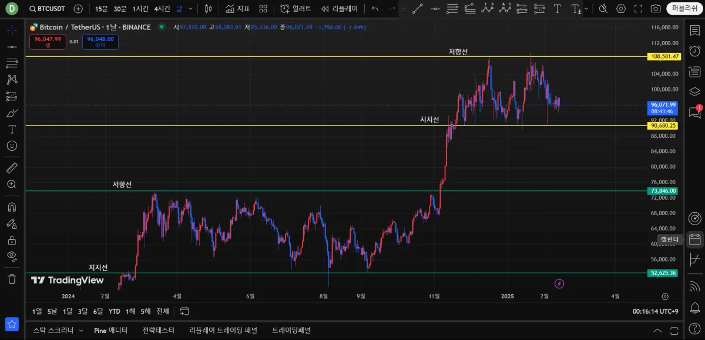The height and width of the screenshot is (340, 705).
Task: Select the Elliott 12345 wave tool
Action: click(x=487, y=9)
